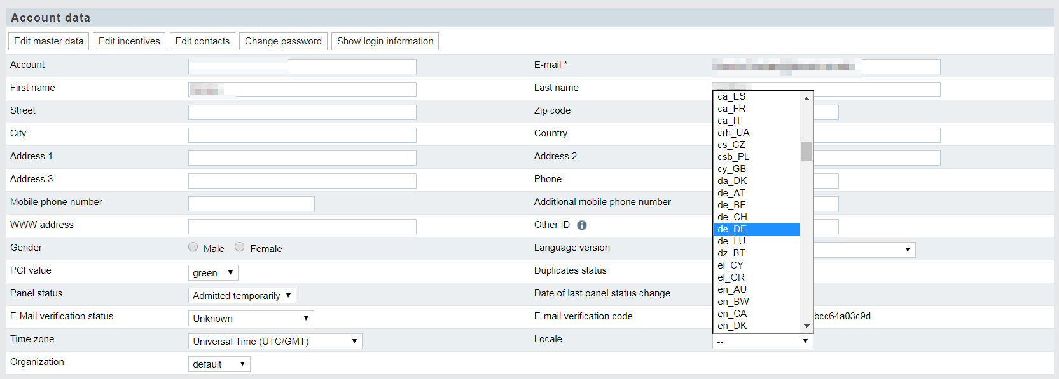Choose en_CA in locale list
This screenshot has width=1059, height=379.
[x=757, y=314]
